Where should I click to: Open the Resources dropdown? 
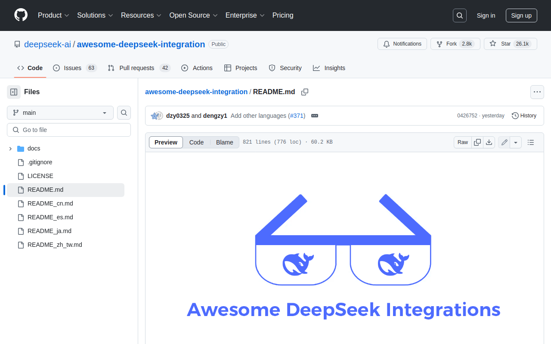[x=141, y=15]
